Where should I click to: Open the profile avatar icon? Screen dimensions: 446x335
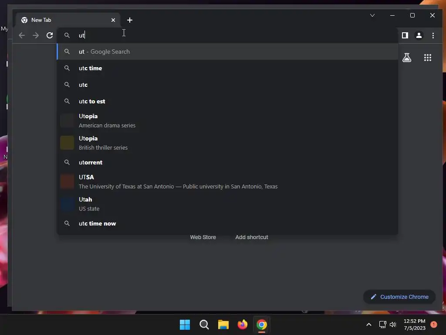419,35
